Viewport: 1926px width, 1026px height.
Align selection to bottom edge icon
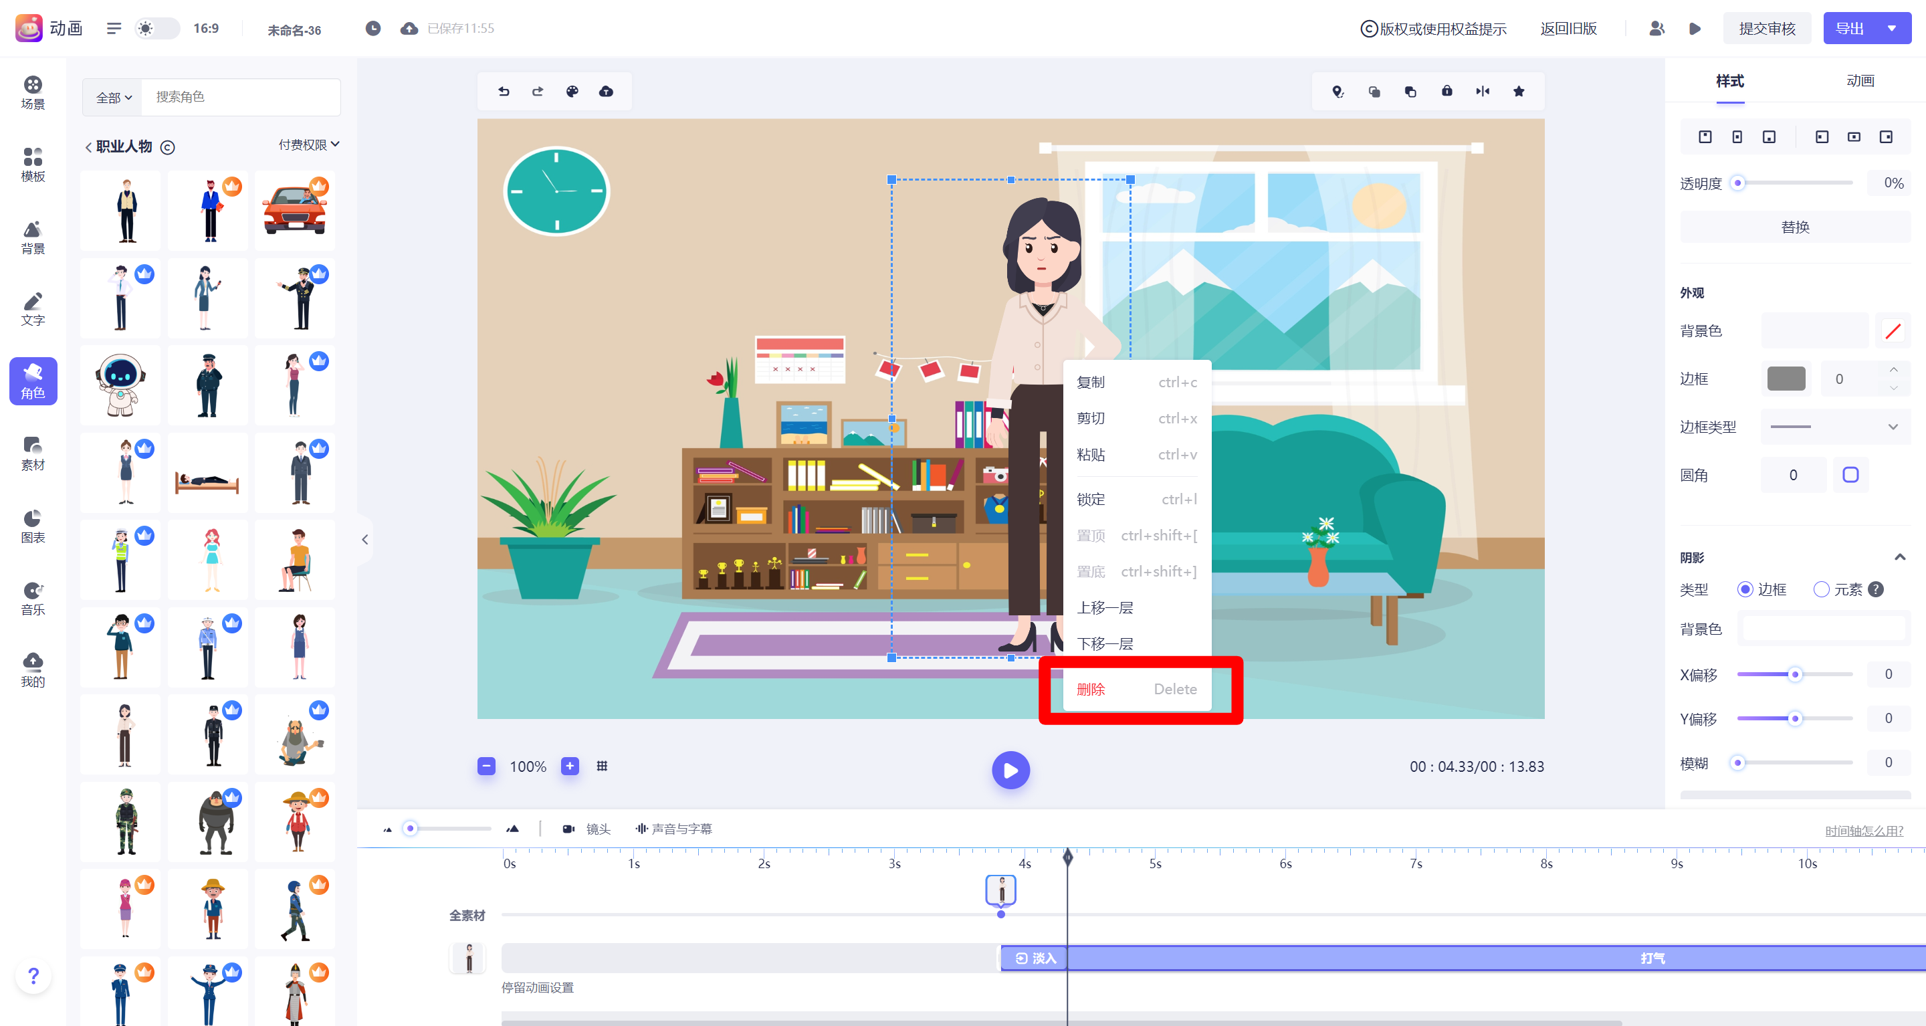pyautogui.click(x=1769, y=137)
